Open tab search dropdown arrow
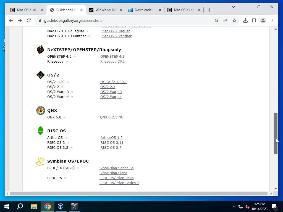 click(x=233, y=7)
